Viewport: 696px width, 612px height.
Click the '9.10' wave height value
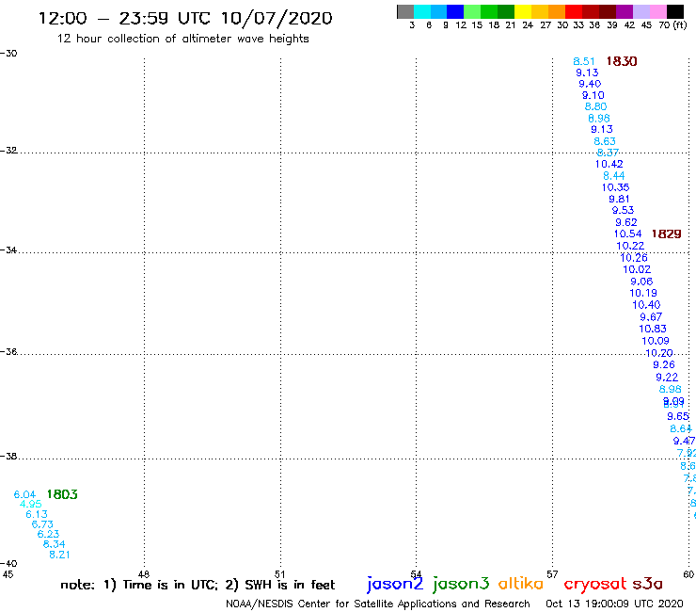[x=593, y=95]
